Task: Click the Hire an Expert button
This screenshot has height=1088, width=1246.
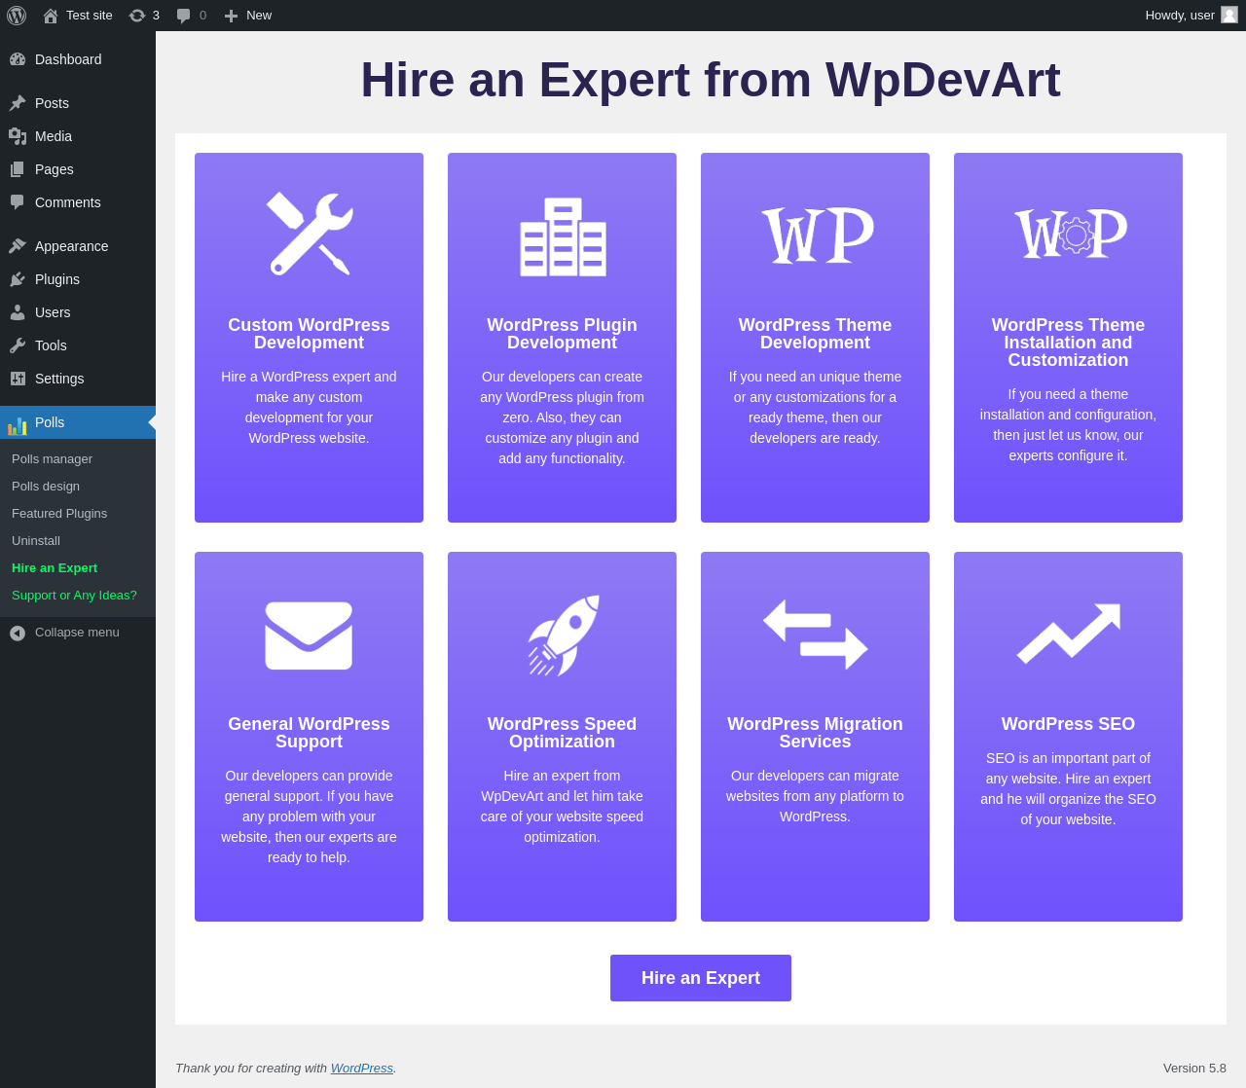Action: pyautogui.click(x=701, y=978)
